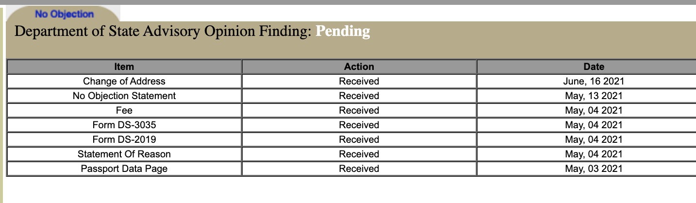696x203 pixels.
Task: Click the May, 13 2021 date cell
Action: (594, 96)
